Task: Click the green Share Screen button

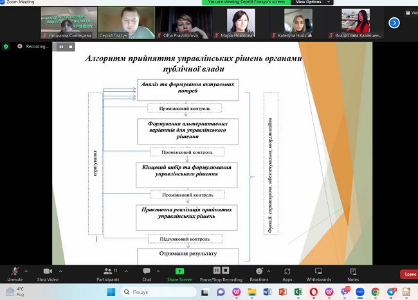Action: [x=179, y=274]
